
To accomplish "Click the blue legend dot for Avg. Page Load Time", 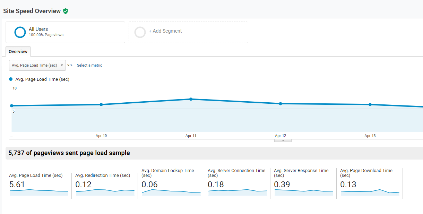I will 11,79.
